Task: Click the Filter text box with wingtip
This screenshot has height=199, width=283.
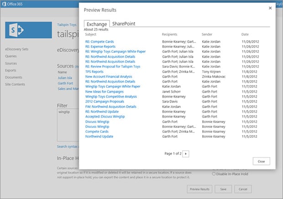Action: (68, 125)
